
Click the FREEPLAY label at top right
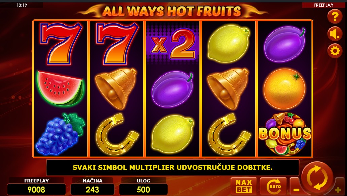click(323, 5)
